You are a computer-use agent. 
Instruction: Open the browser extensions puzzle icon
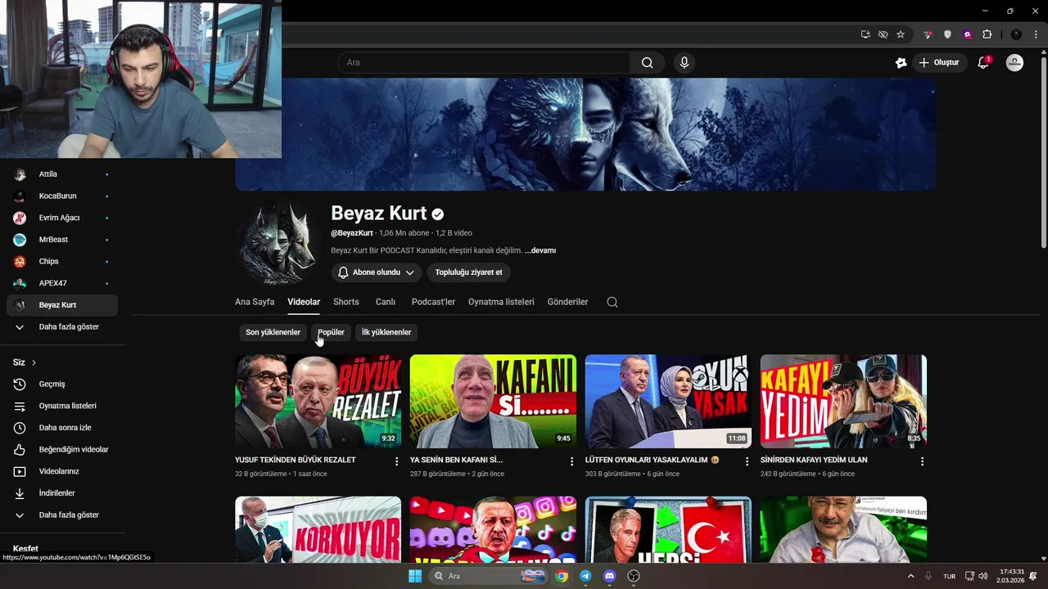pos(987,34)
